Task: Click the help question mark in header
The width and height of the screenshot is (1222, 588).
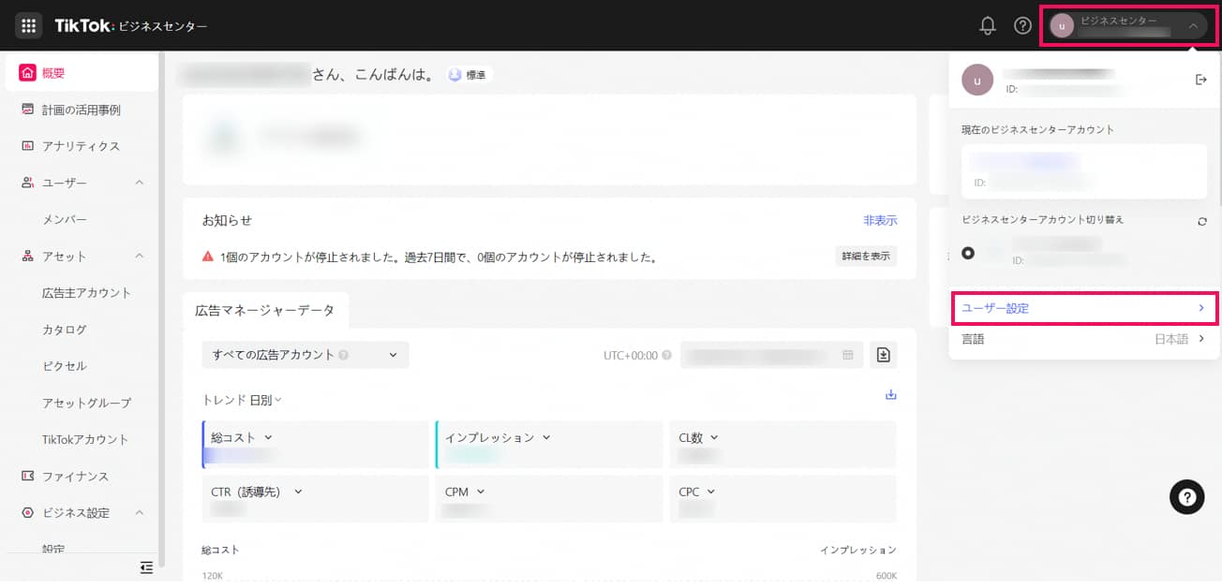Action: (1022, 26)
